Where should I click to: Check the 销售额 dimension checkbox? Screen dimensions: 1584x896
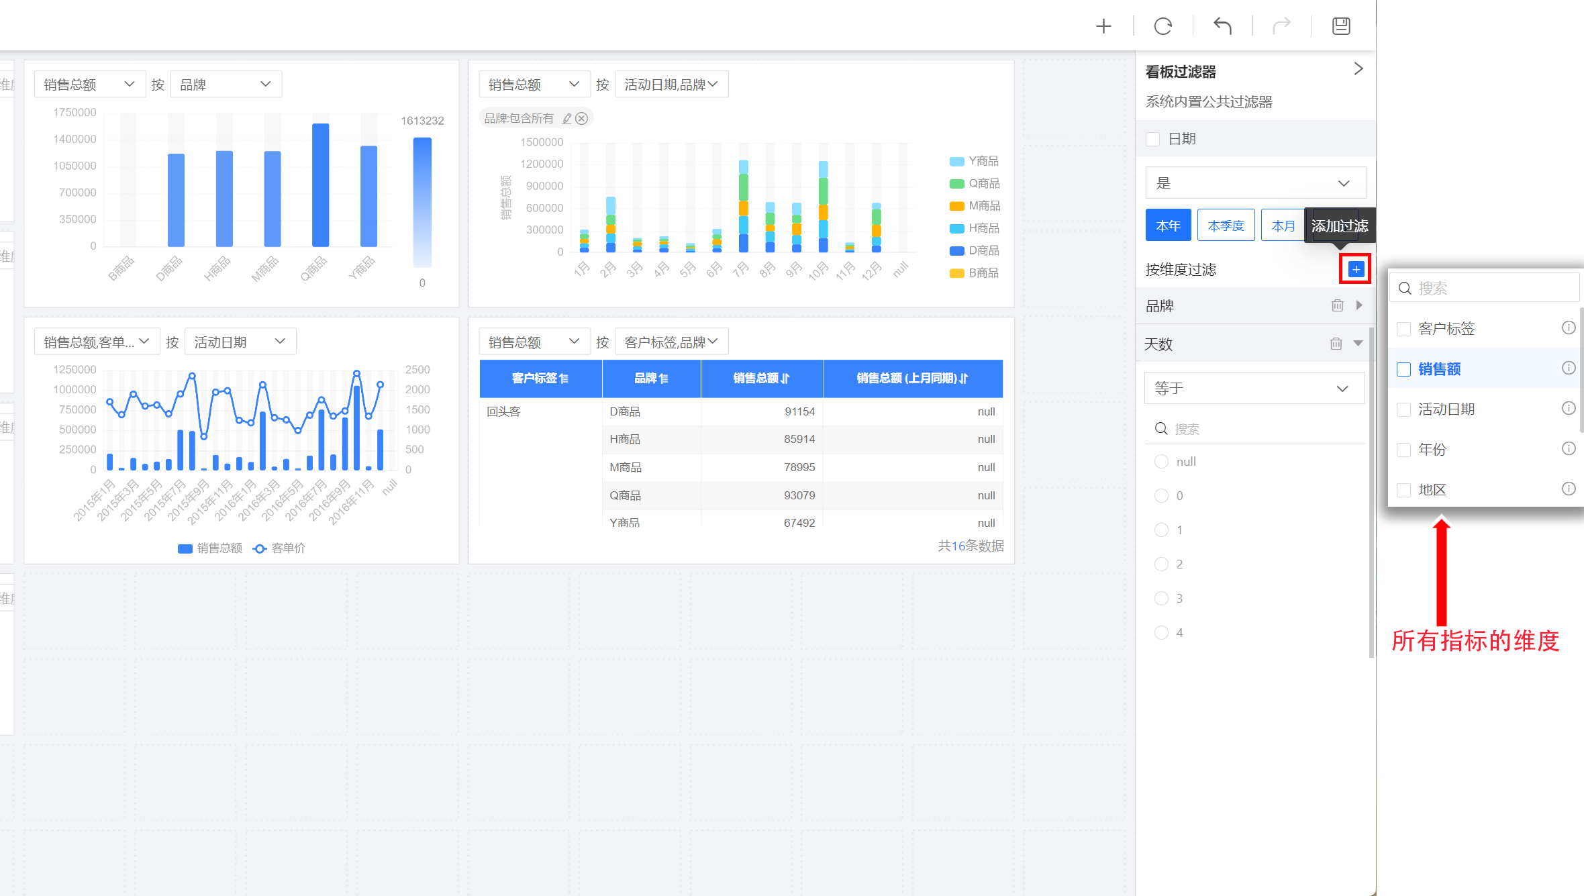click(x=1403, y=369)
